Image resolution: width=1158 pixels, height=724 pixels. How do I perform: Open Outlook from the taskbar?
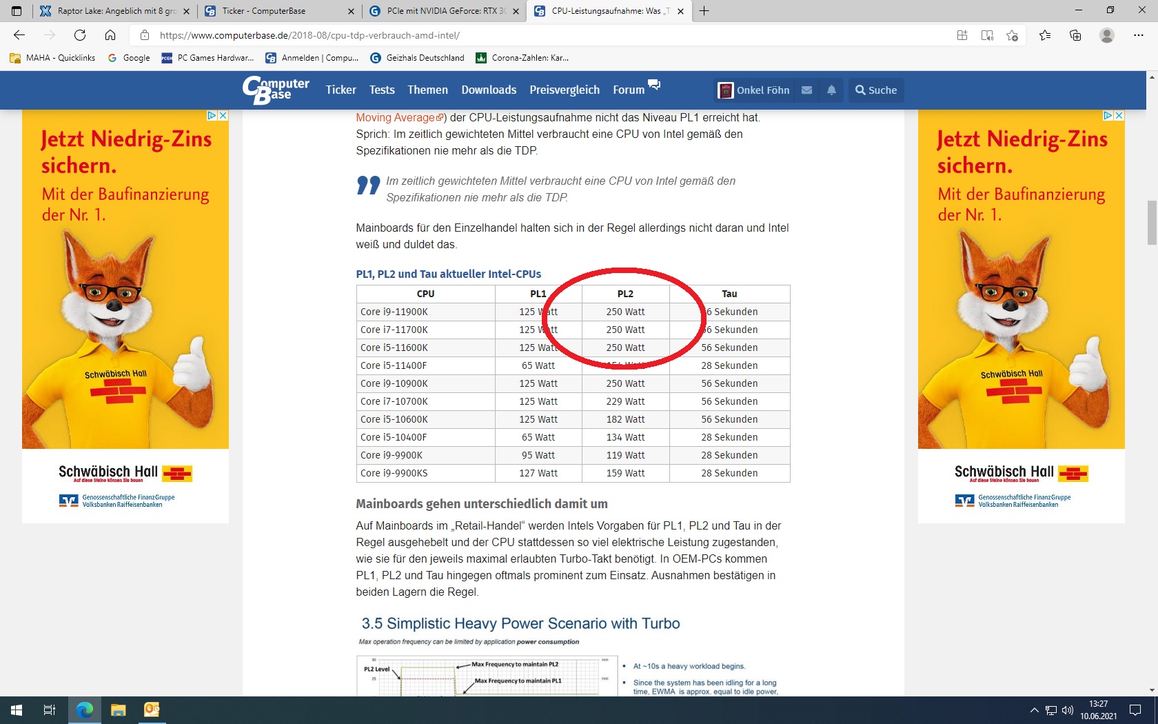[152, 710]
